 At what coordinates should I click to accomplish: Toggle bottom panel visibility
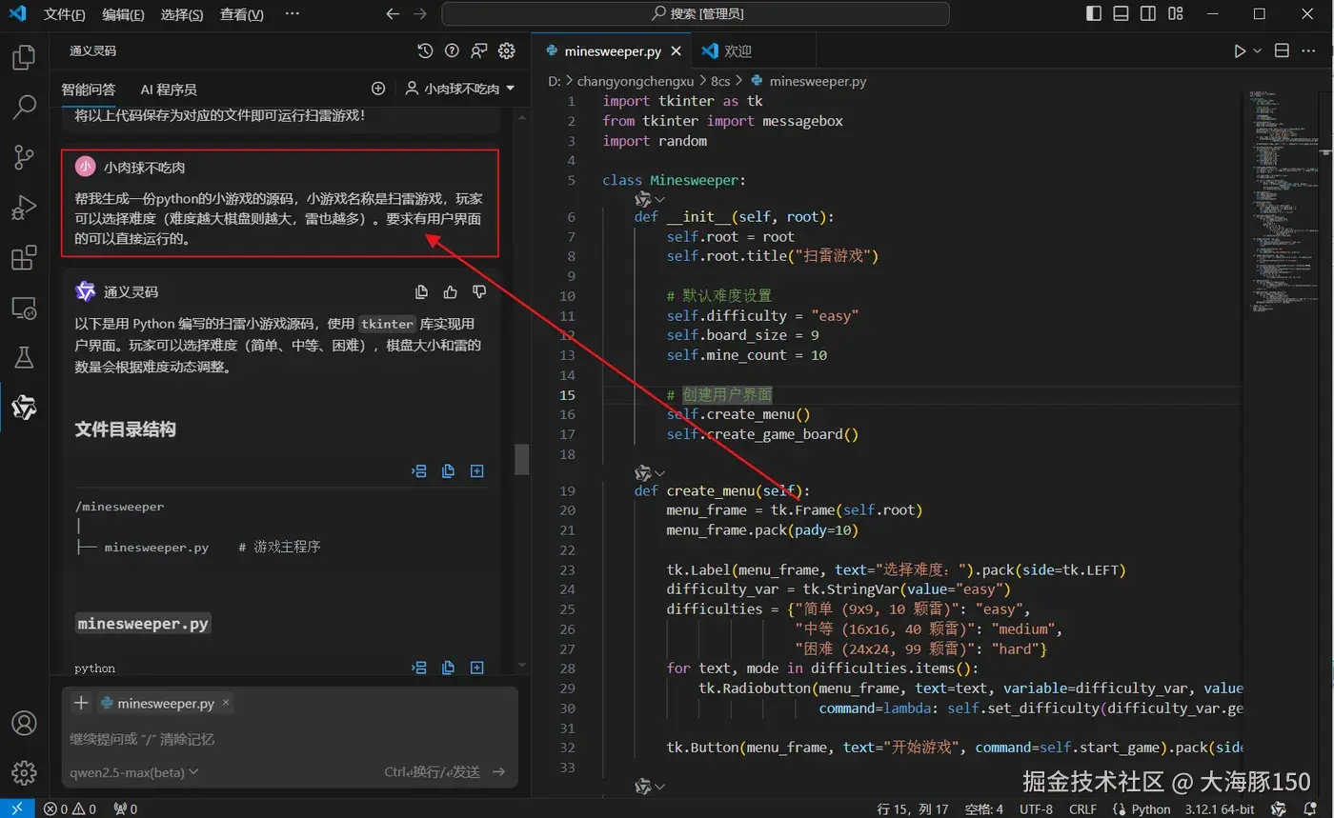pos(1121,13)
